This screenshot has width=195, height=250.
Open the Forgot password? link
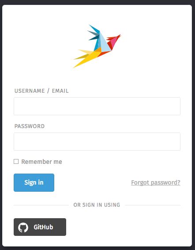click(156, 182)
